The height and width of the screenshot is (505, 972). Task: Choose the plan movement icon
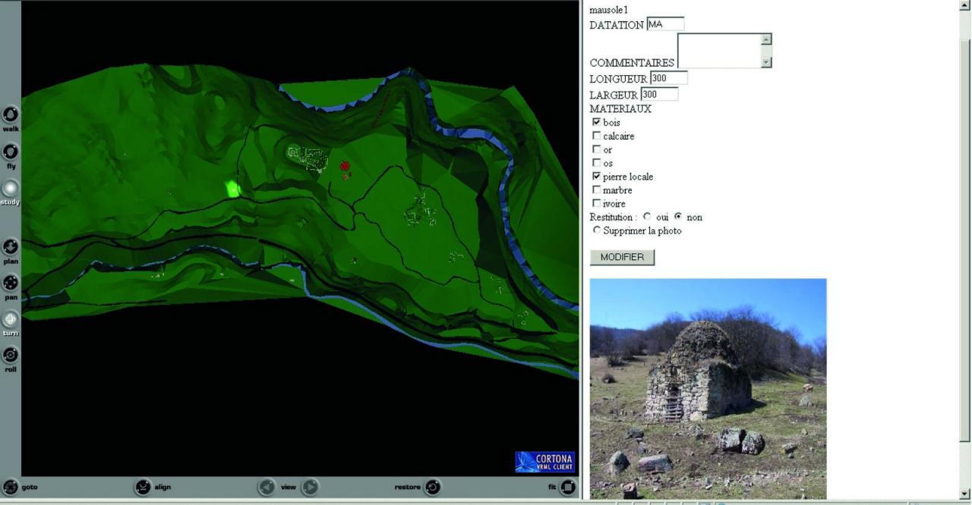11,247
